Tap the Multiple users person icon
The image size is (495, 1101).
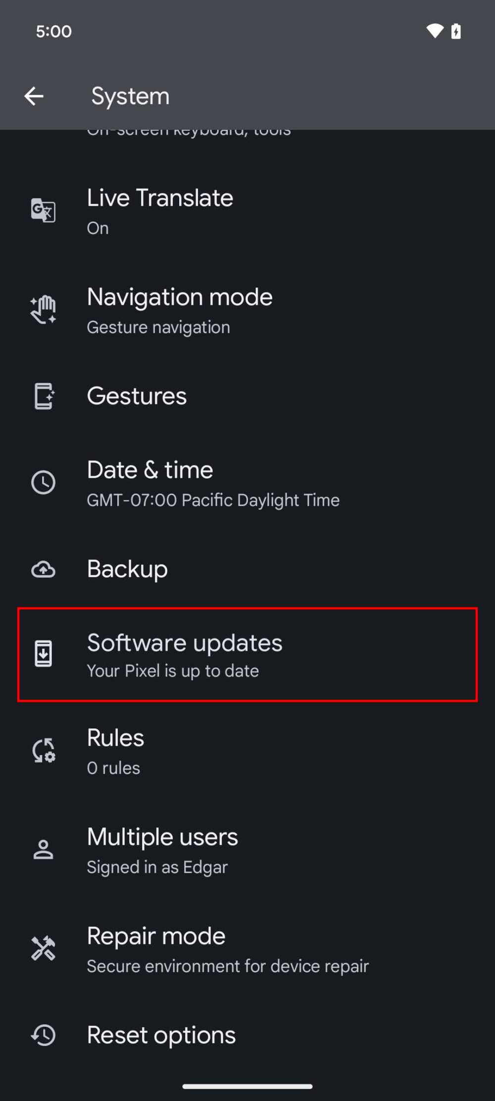44,850
